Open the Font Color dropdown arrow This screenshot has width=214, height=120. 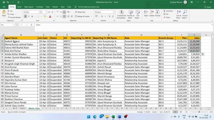click(x=53, y=16)
